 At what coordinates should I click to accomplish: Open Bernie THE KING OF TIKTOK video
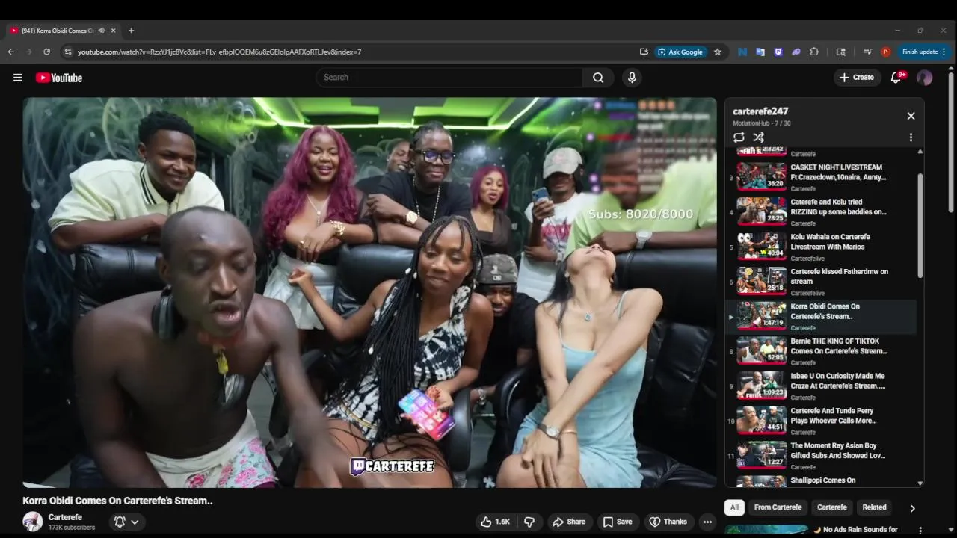click(x=821, y=351)
